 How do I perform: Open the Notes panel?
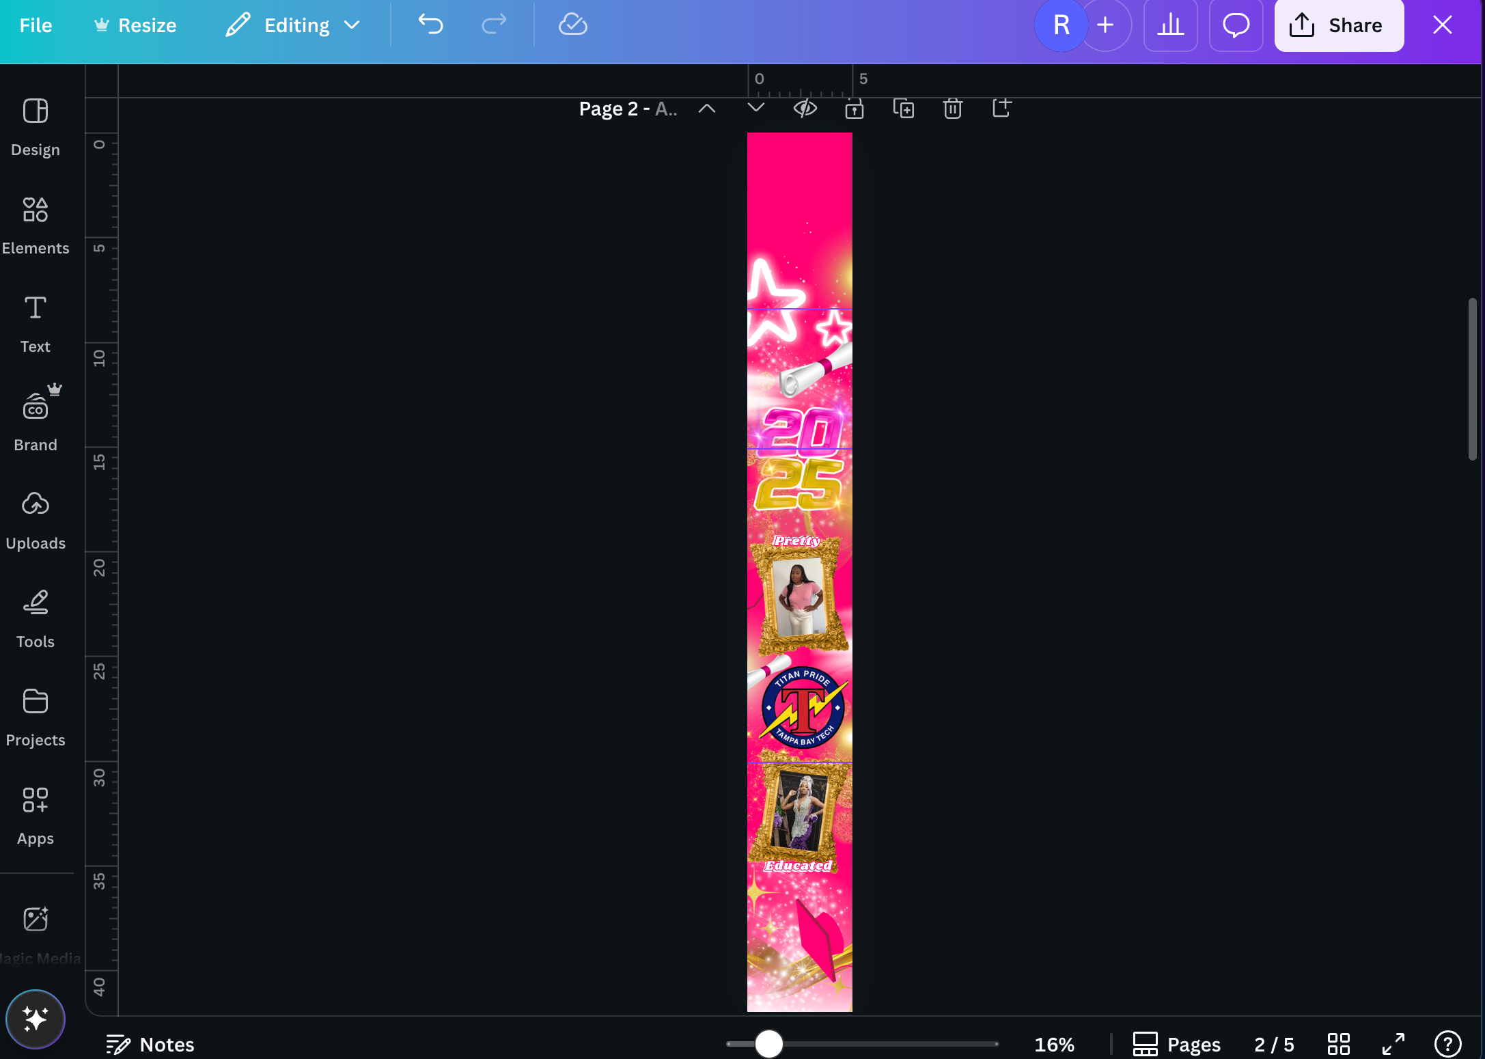tap(150, 1044)
